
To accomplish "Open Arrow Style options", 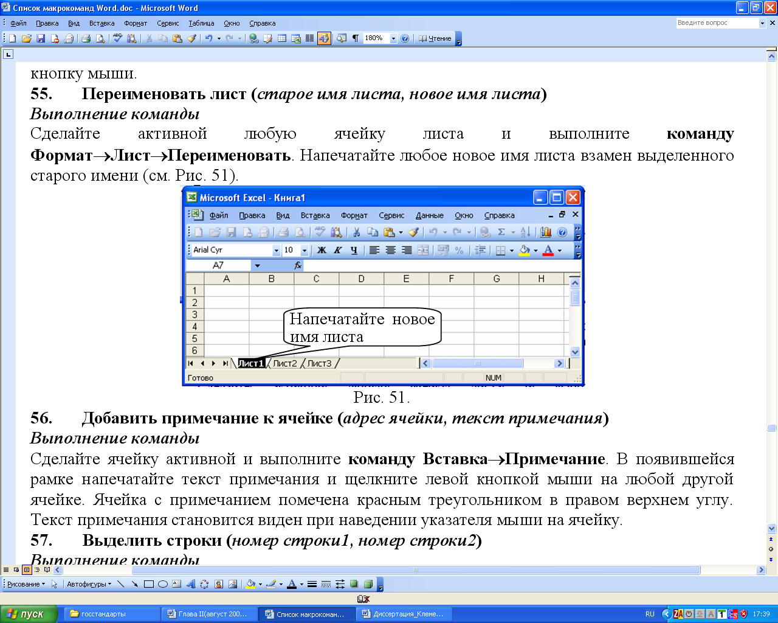I will click(340, 584).
